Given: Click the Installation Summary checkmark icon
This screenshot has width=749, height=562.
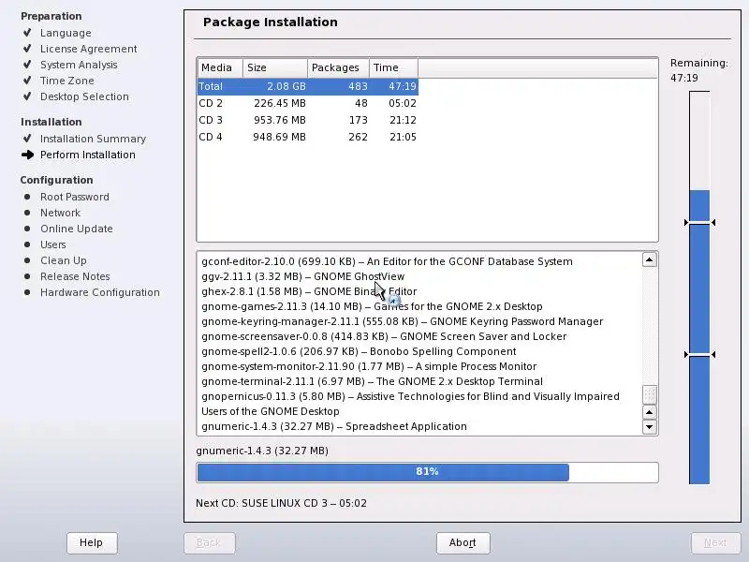Looking at the screenshot, I should pyautogui.click(x=27, y=138).
